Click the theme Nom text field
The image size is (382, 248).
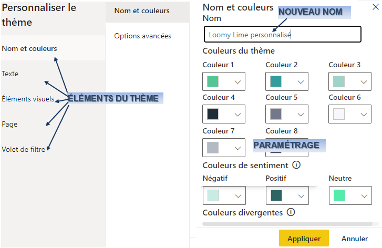(x=283, y=34)
